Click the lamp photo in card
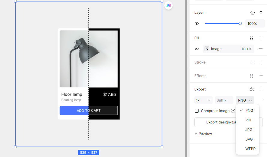267x157 pixels. pos(89,59)
